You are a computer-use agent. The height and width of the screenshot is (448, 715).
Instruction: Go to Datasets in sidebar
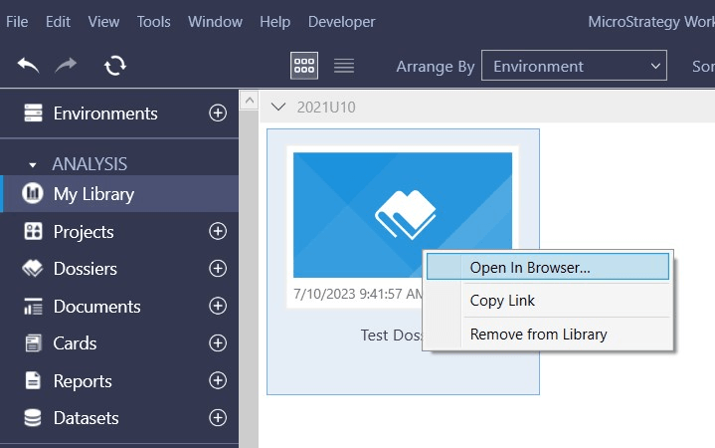click(86, 418)
